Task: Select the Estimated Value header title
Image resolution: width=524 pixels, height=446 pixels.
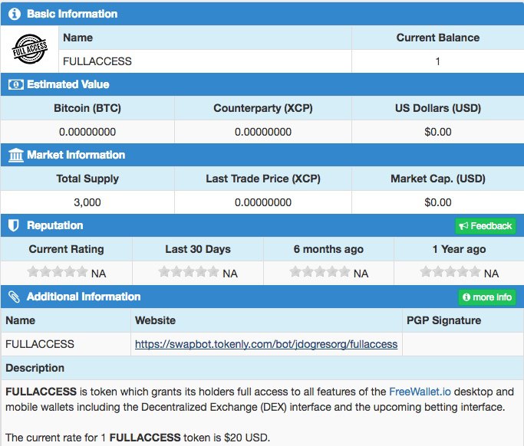Action: [68, 84]
